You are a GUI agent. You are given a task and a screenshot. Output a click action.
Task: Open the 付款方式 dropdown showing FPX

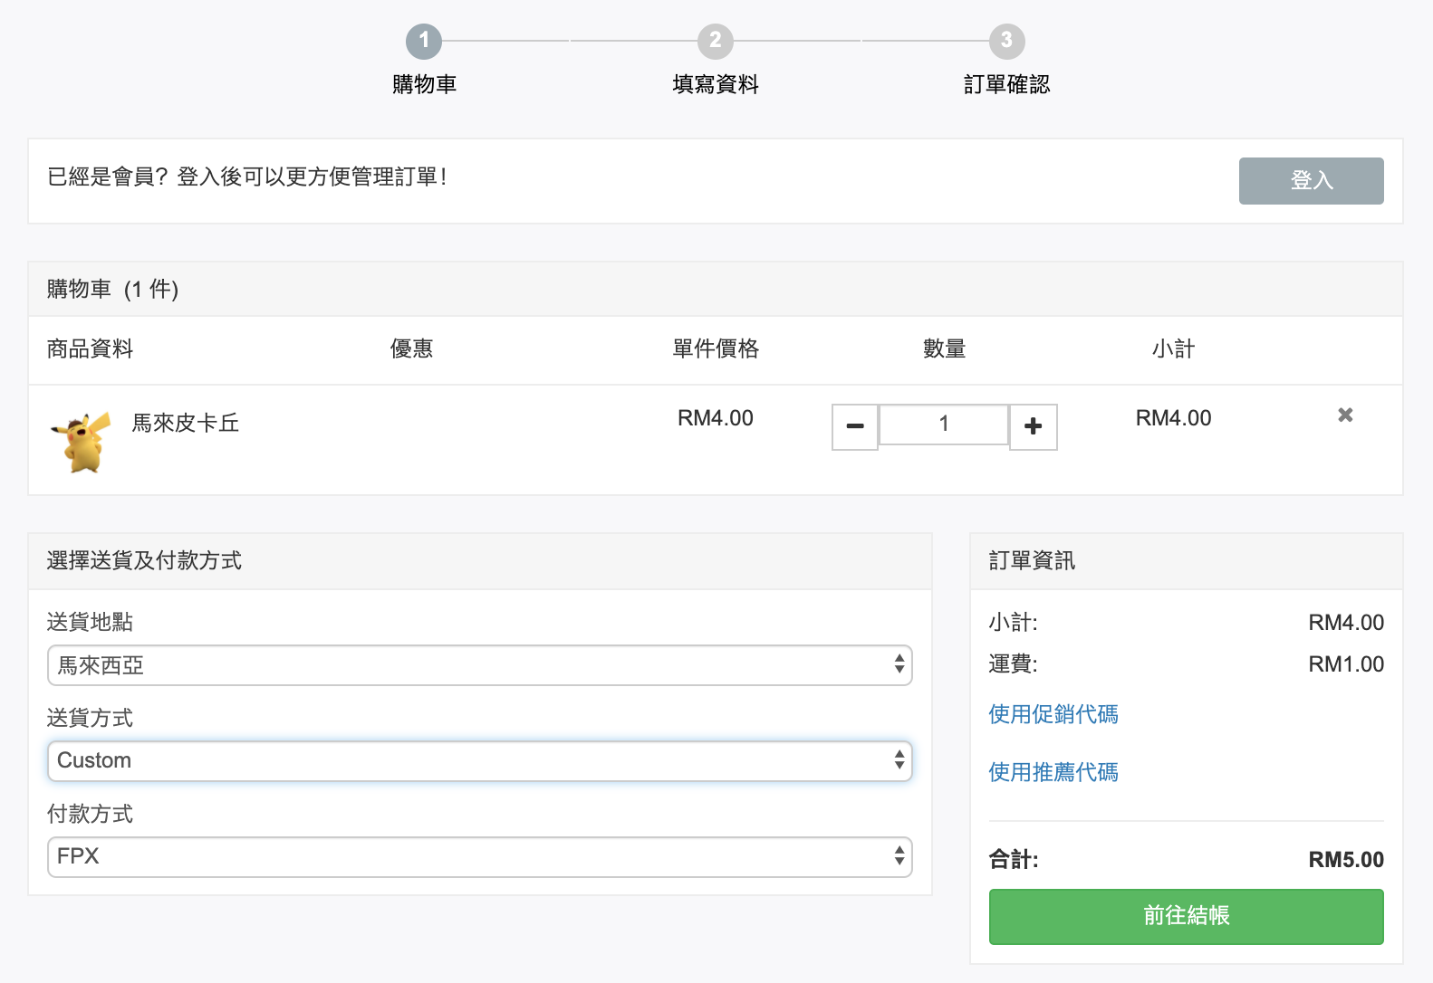click(479, 857)
